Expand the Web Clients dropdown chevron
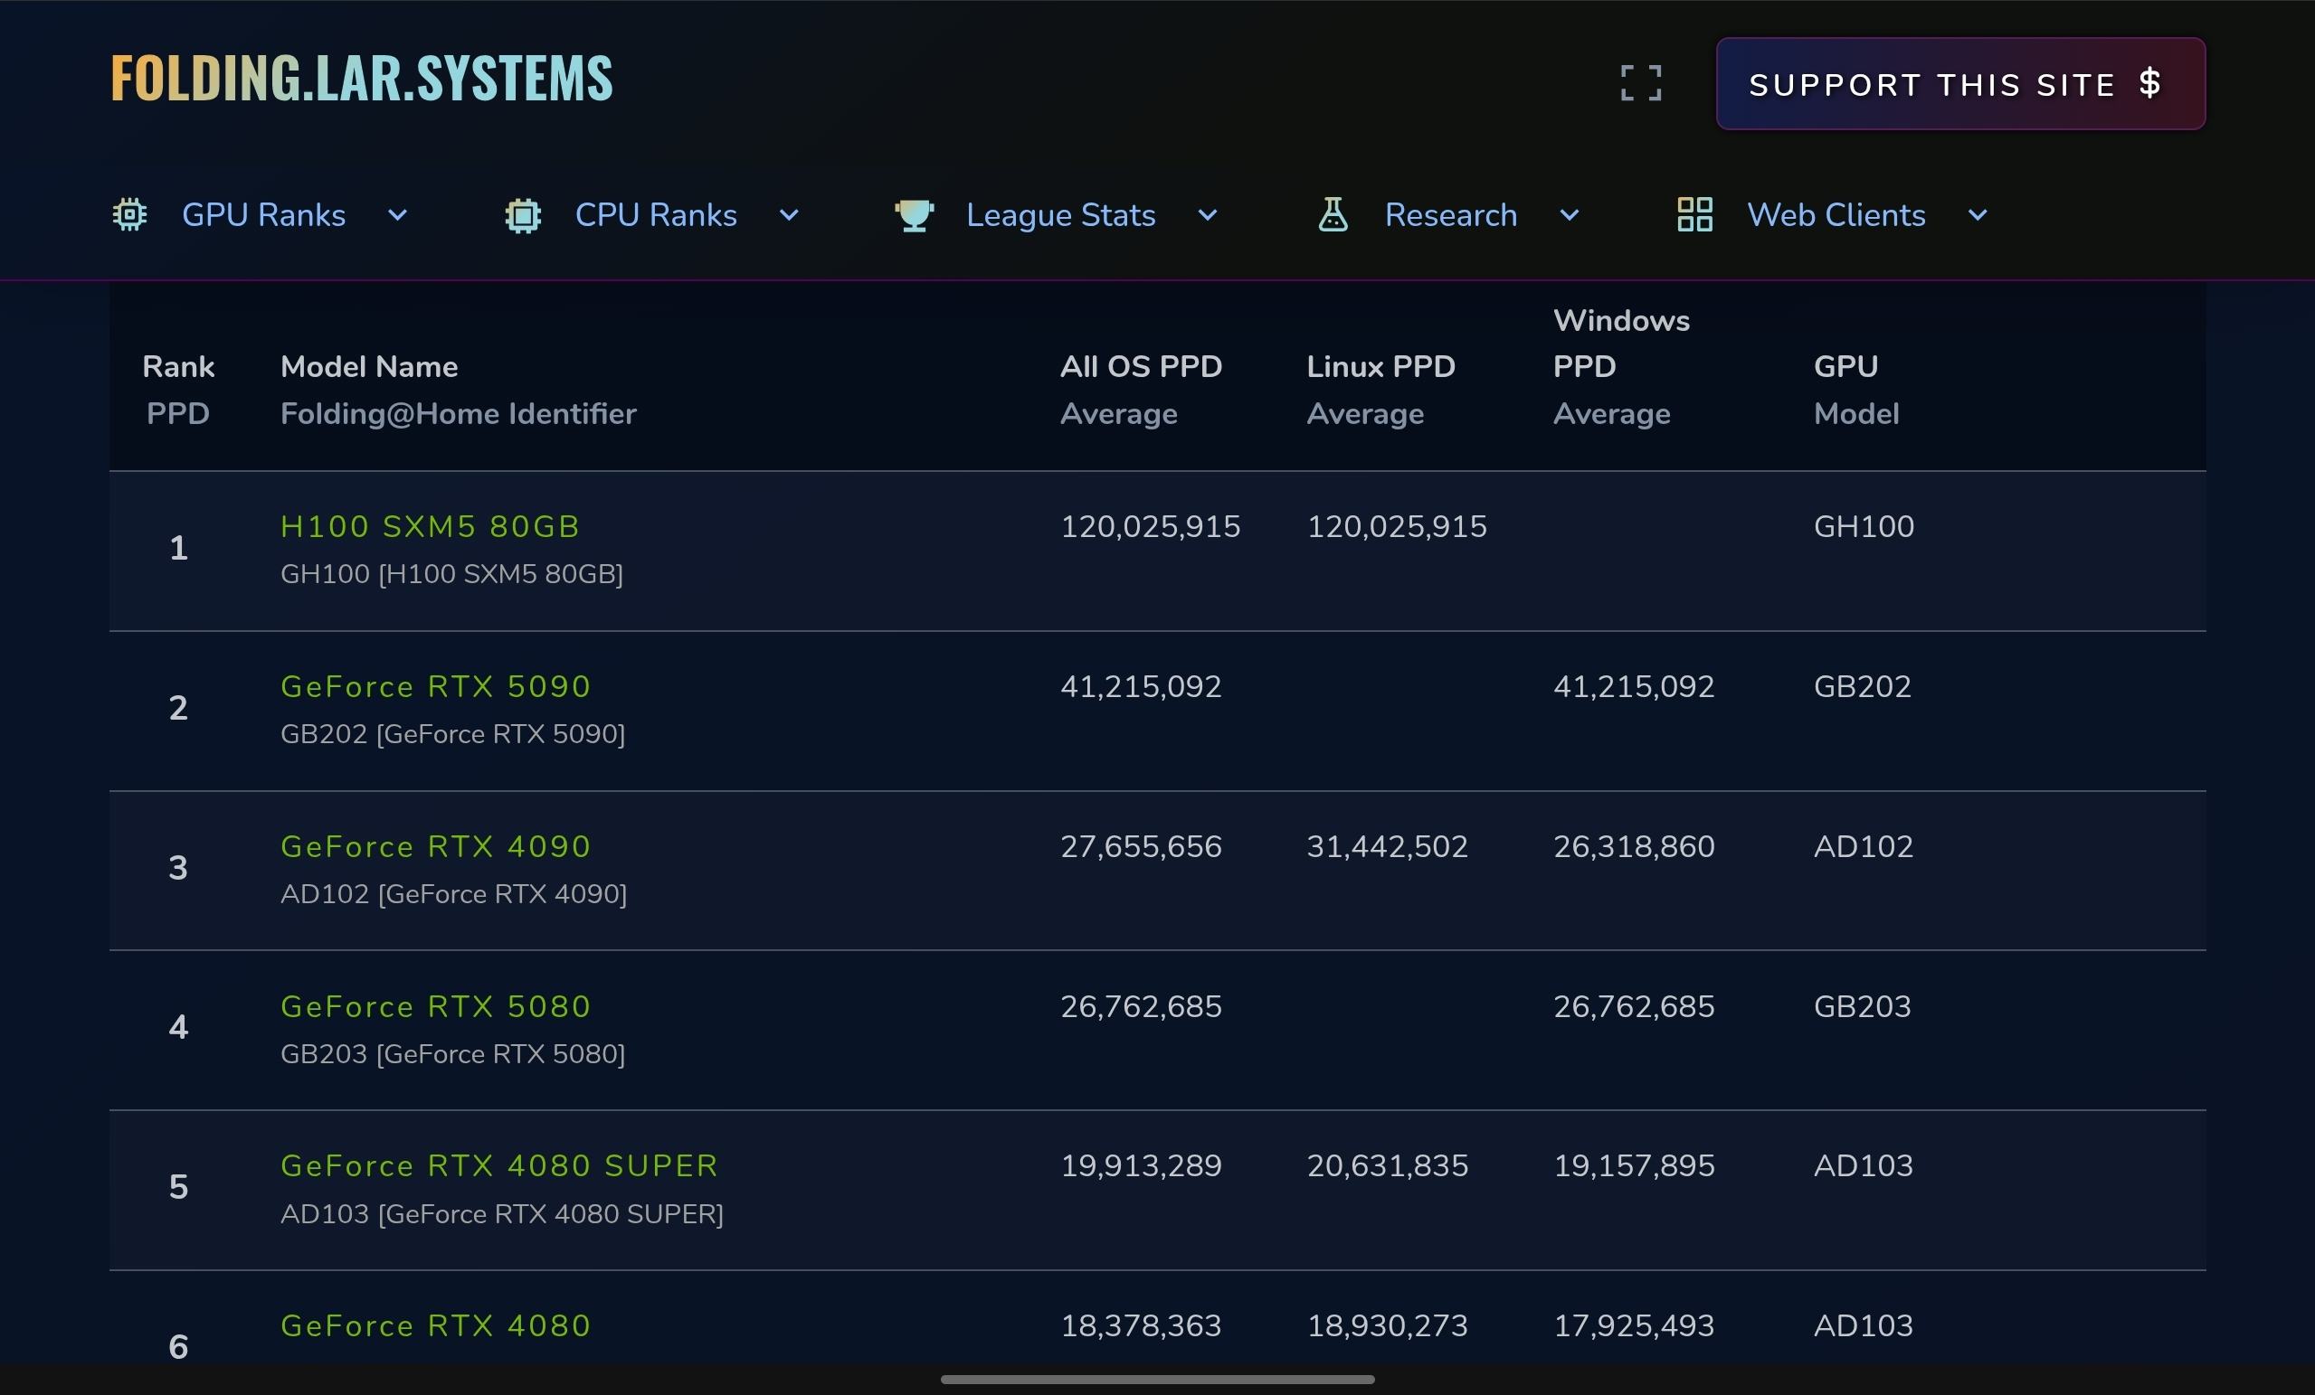This screenshot has height=1395, width=2315. coord(1978,216)
